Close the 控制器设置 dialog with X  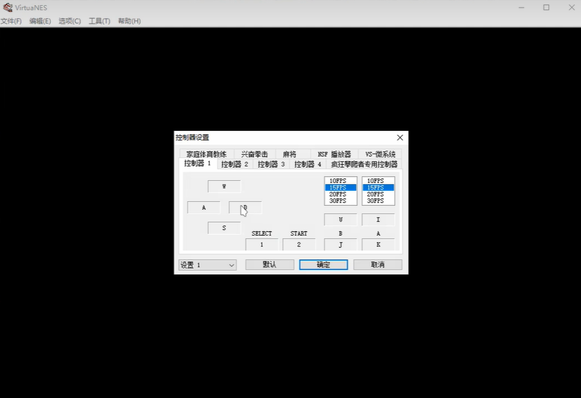[x=400, y=137]
